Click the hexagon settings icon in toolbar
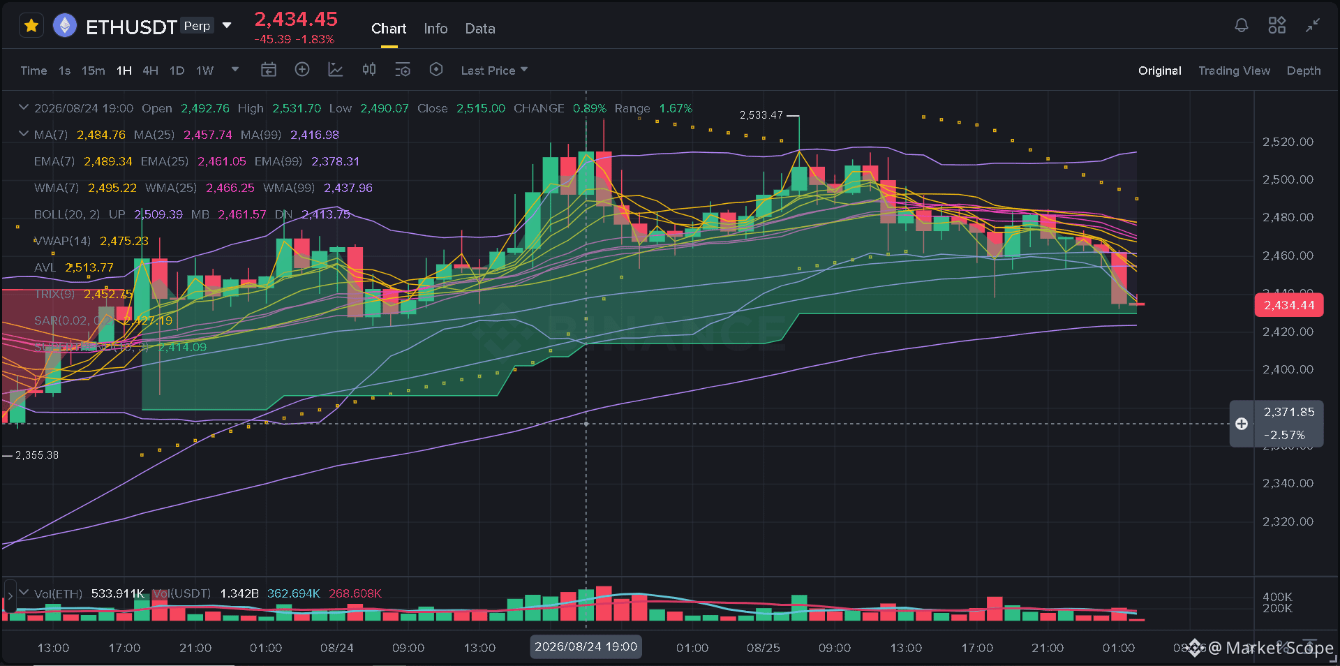The height and width of the screenshot is (666, 1340). [x=436, y=69]
